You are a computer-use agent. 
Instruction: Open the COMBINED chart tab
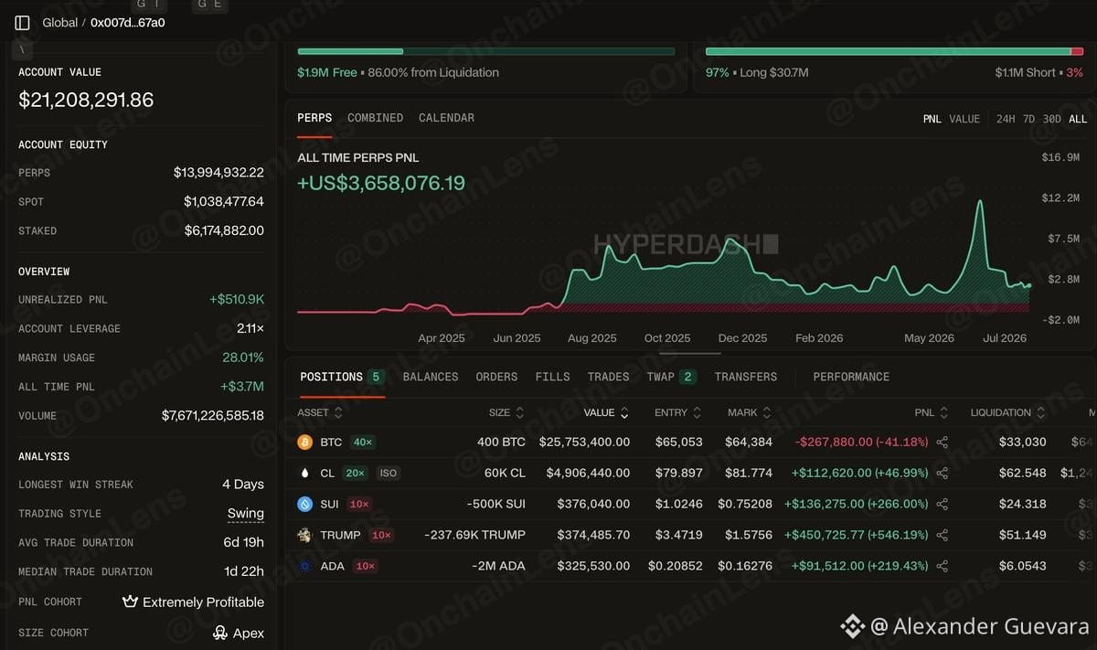[x=375, y=118]
